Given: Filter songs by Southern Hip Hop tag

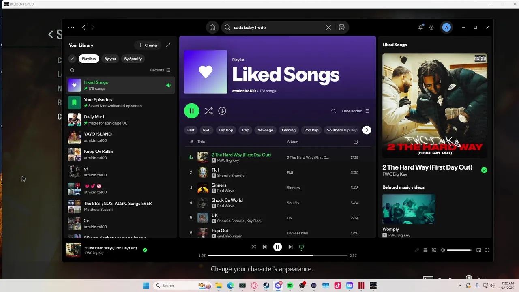Looking at the screenshot, I should pyautogui.click(x=342, y=130).
